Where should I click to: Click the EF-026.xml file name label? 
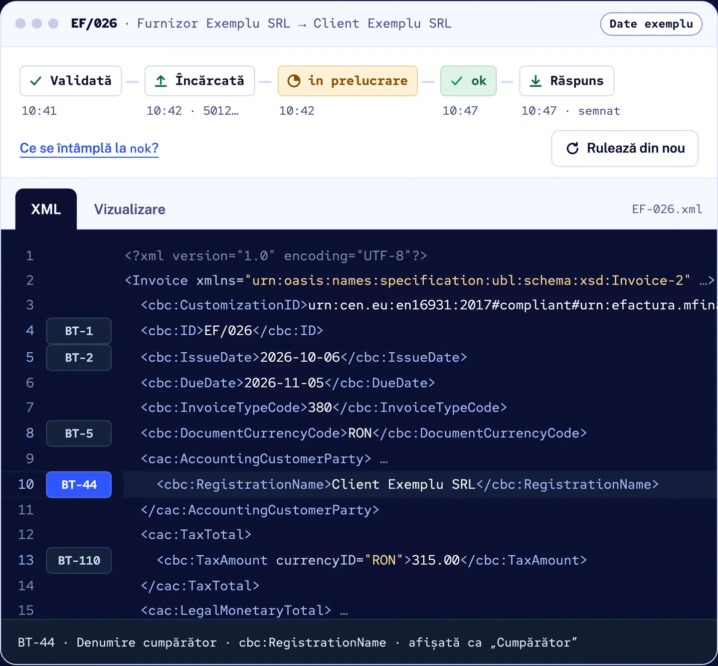point(667,209)
